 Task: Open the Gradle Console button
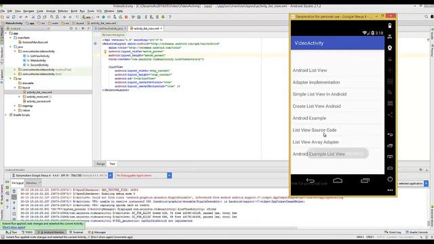[x=416, y=232]
